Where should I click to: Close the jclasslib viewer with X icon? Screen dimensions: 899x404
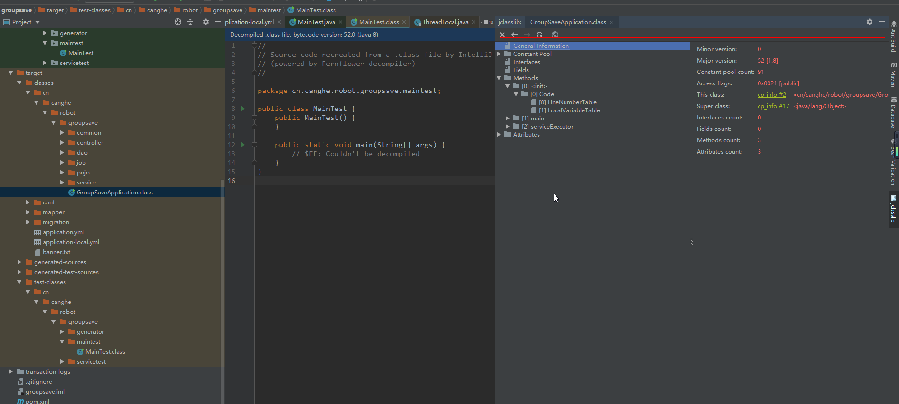tap(502, 35)
